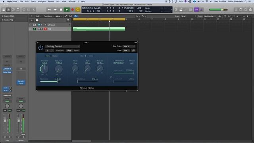Record-enable the PAD track
This screenshot has height=143, width=254.
[45, 29]
